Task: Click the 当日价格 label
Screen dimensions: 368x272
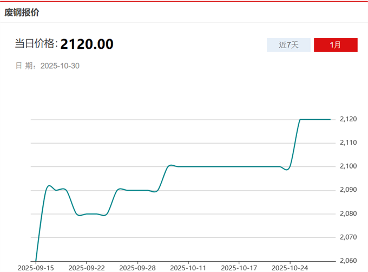Action: 36,44
